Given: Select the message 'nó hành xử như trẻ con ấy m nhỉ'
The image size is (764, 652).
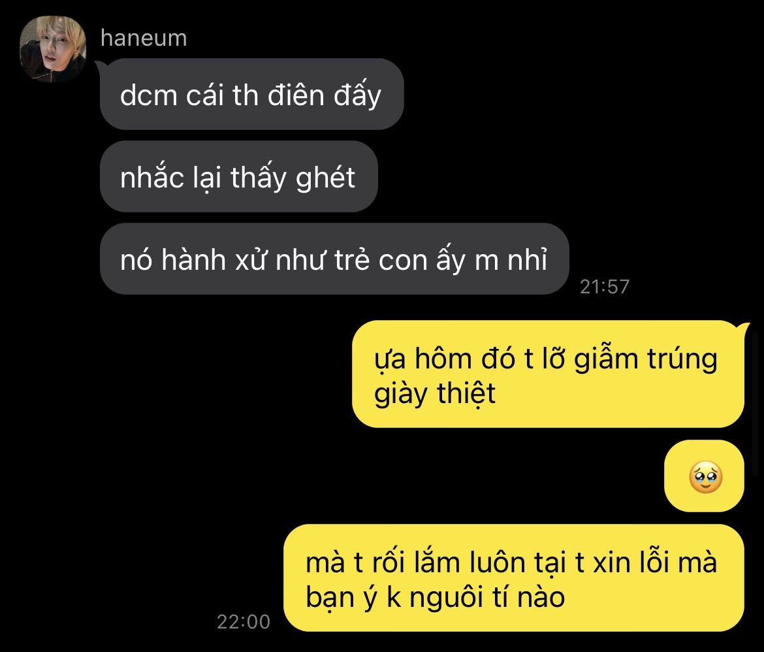Looking at the screenshot, I should [x=334, y=259].
